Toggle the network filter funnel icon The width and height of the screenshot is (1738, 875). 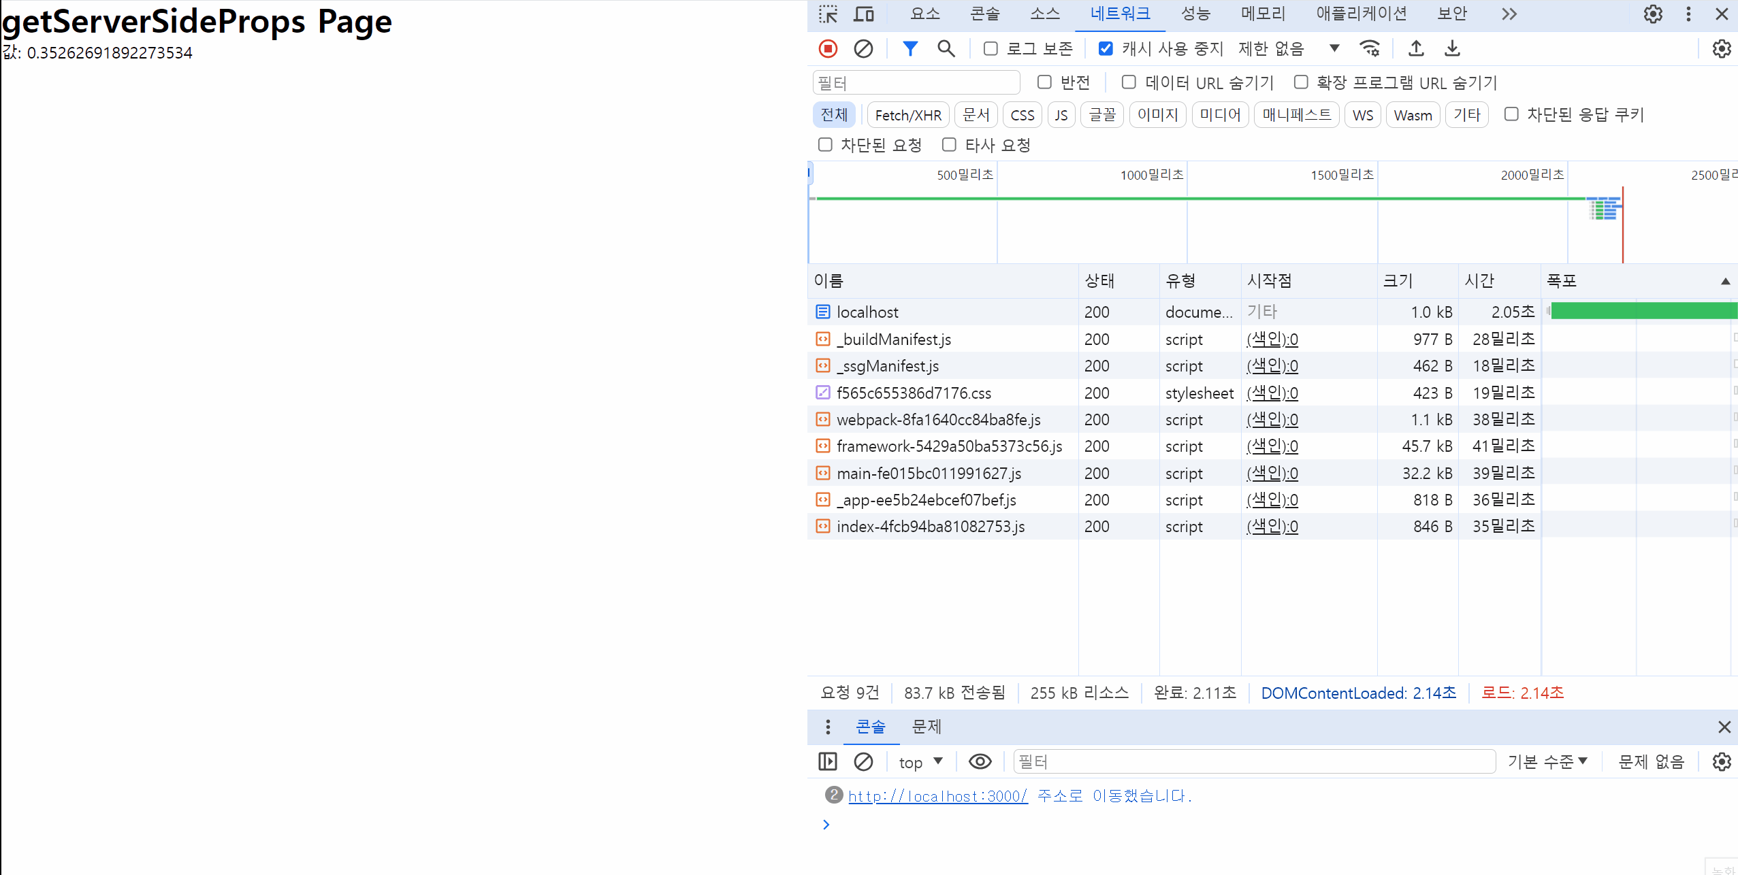click(x=910, y=48)
